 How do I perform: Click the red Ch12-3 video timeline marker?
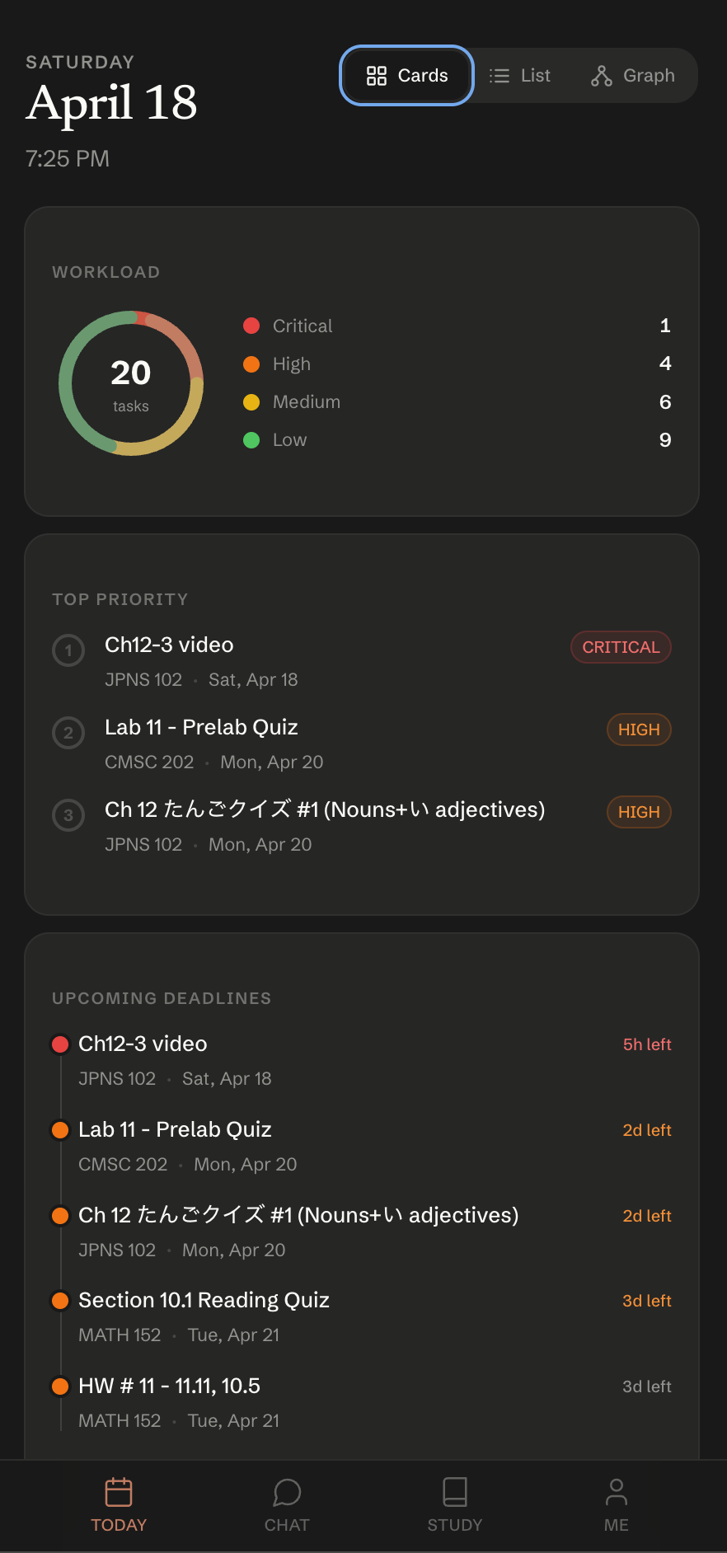tap(60, 1044)
